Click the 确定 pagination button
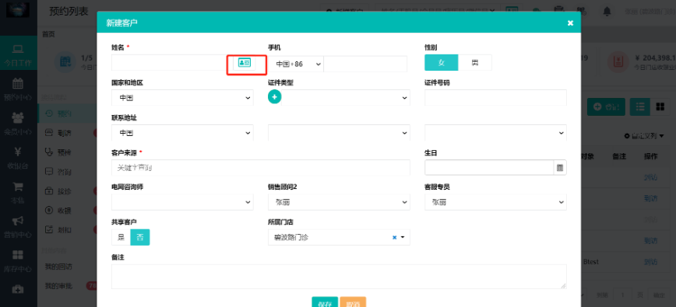 (659, 295)
